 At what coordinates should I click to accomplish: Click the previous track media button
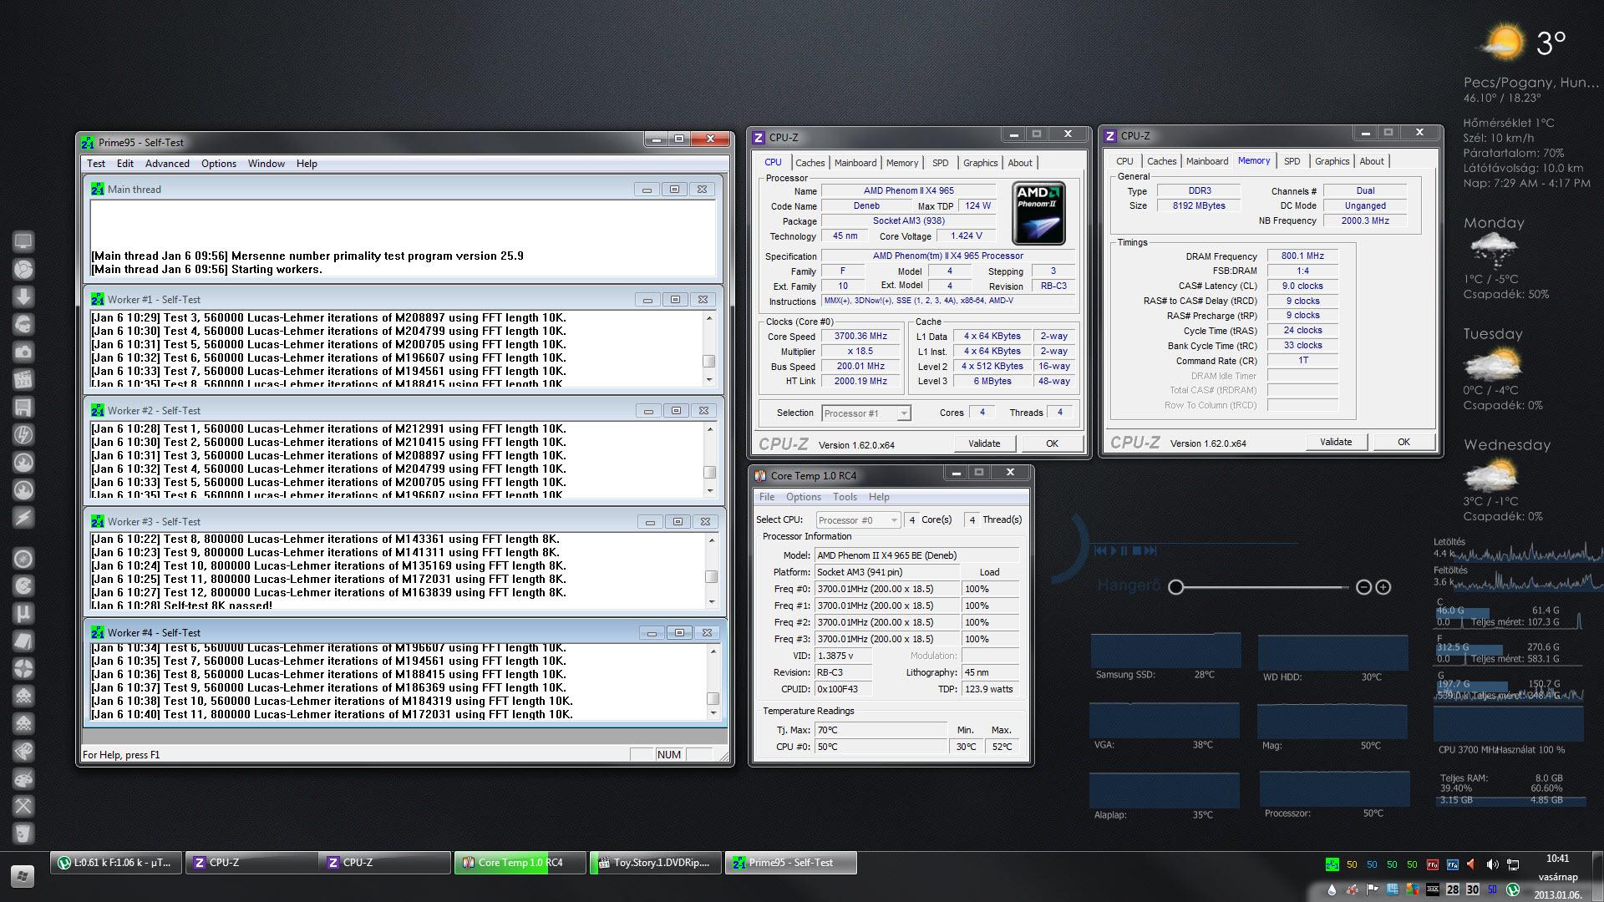point(1100,550)
